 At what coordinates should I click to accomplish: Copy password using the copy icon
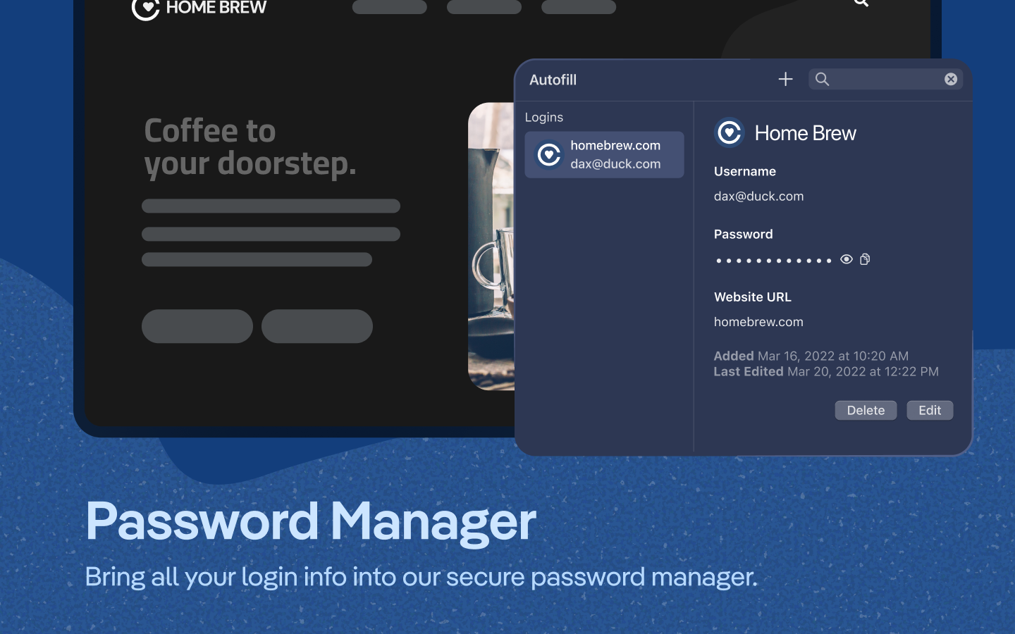click(x=865, y=259)
